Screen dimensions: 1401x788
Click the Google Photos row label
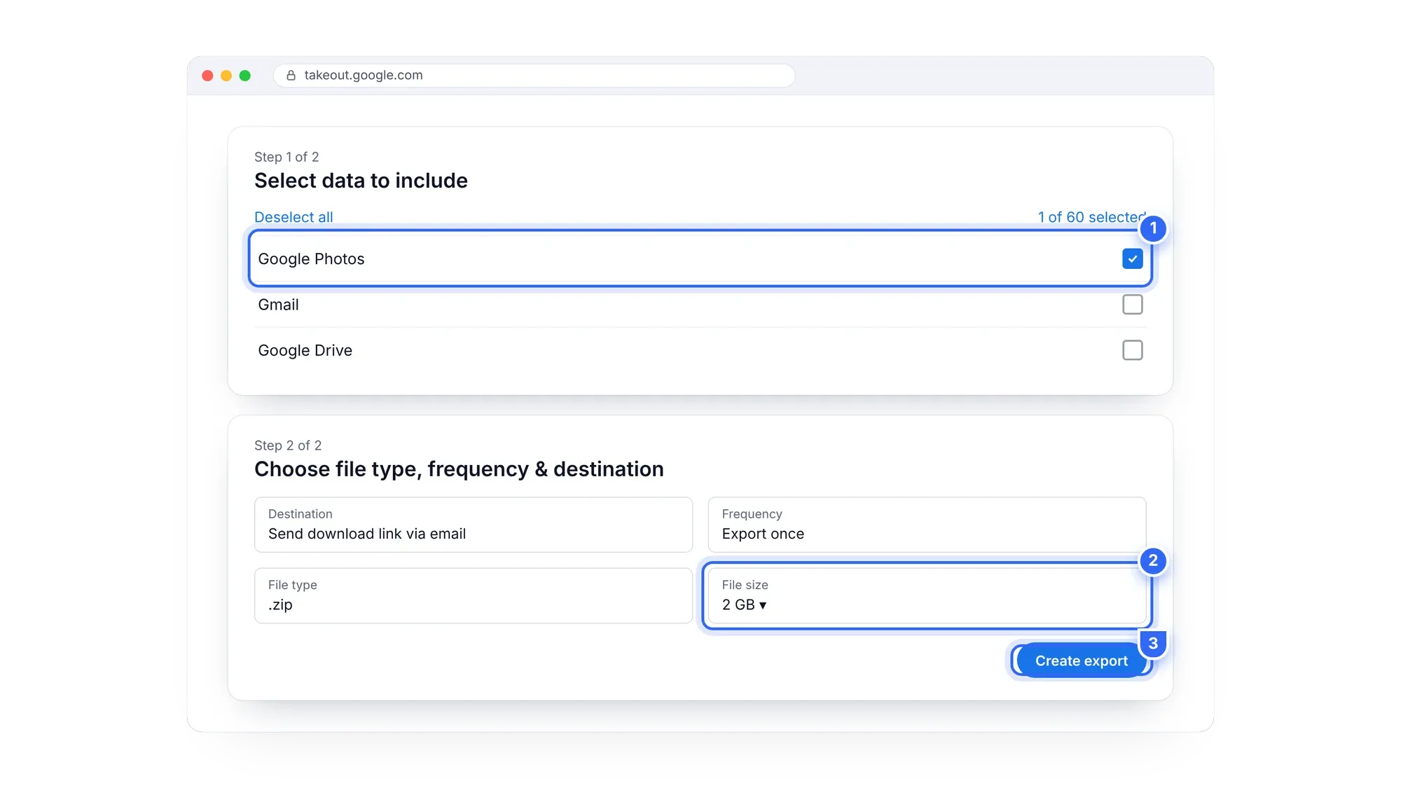point(311,259)
